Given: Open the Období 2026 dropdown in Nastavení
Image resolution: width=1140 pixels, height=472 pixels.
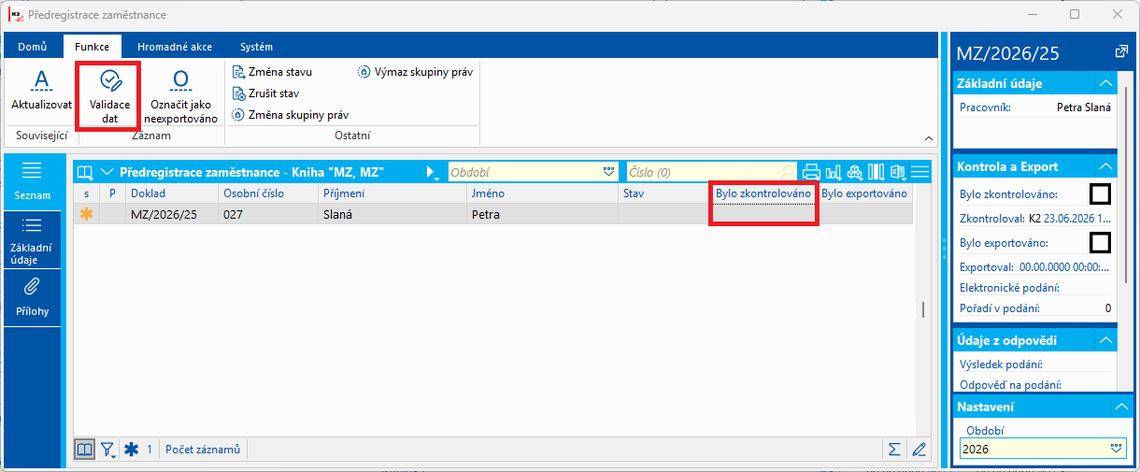Looking at the screenshot, I should click(1116, 449).
